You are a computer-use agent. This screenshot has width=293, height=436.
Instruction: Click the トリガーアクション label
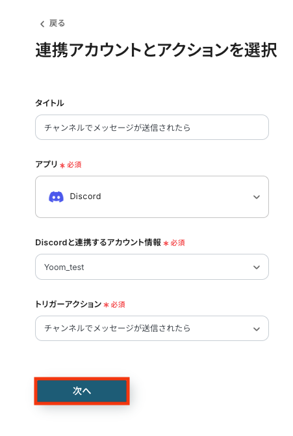[x=68, y=304]
